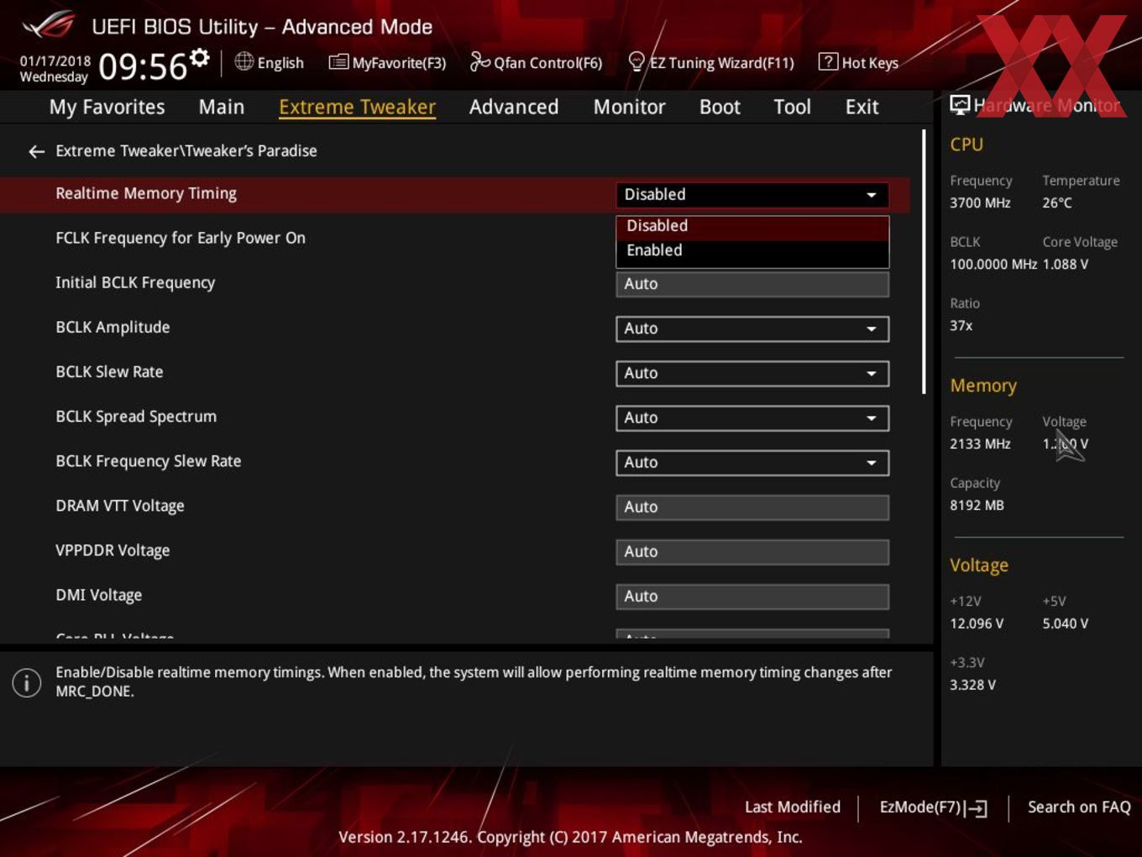Click the settings list scrollbar
This screenshot has height=857, width=1142.
(x=924, y=262)
